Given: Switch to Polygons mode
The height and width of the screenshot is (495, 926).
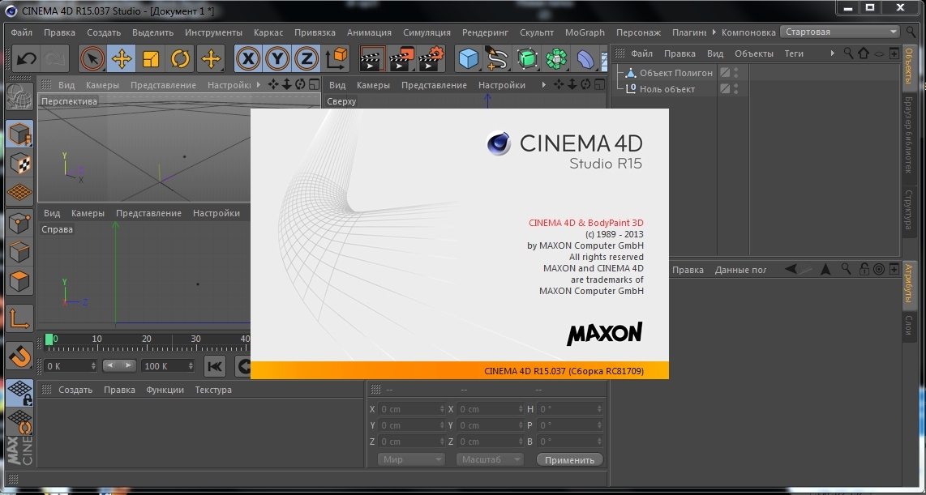Looking at the screenshot, I should [x=19, y=281].
